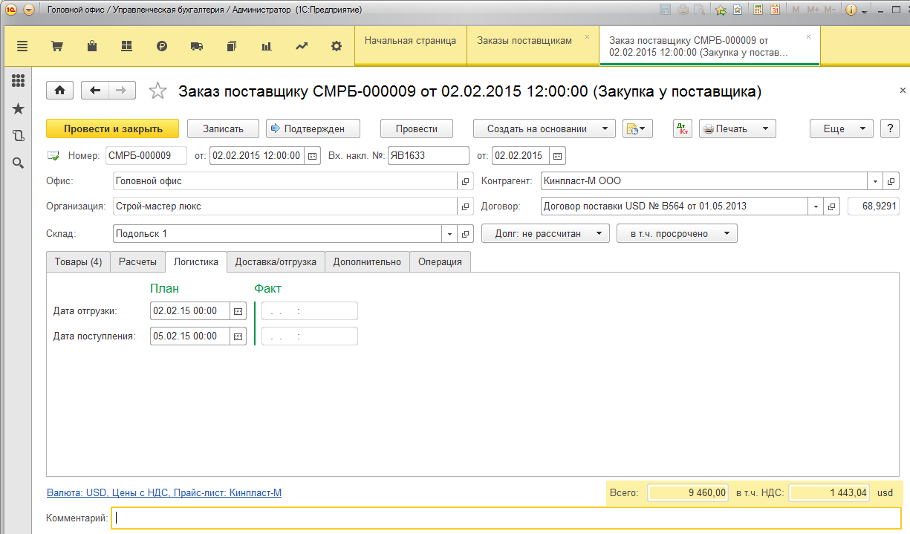This screenshot has height=534, width=910.
Task: Close the Заказы поставщикам tab
Action: pyautogui.click(x=588, y=36)
